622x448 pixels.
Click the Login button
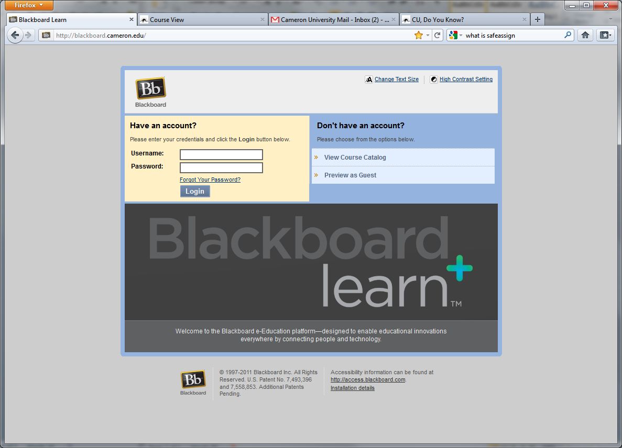[x=195, y=192]
